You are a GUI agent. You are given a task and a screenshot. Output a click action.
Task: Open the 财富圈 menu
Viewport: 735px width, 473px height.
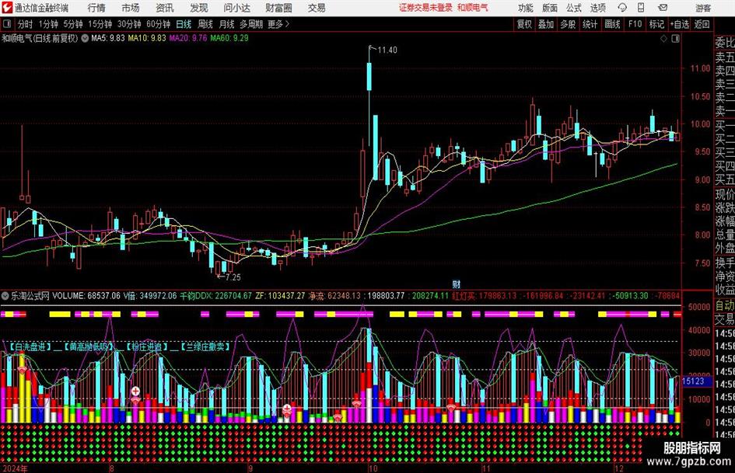(x=278, y=8)
